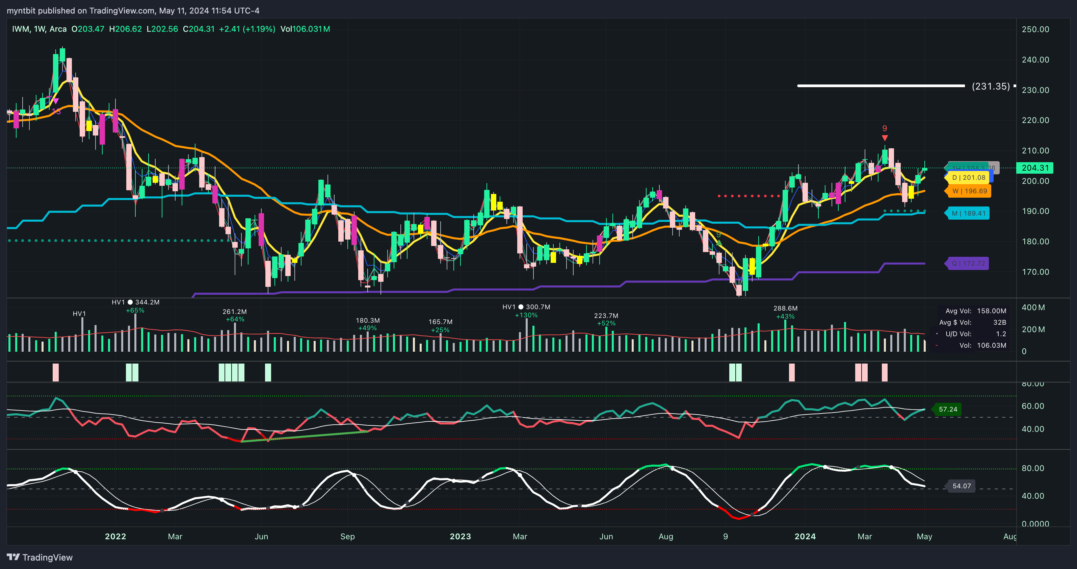Click the red 9 count above March 2024

pos(885,128)
